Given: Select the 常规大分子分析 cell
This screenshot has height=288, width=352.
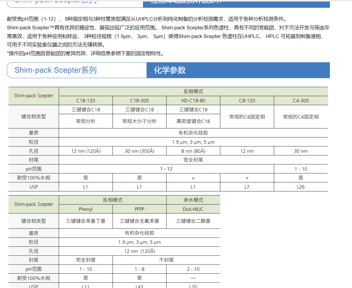Looking at the screenshot, I should click(x=139, y=121).
